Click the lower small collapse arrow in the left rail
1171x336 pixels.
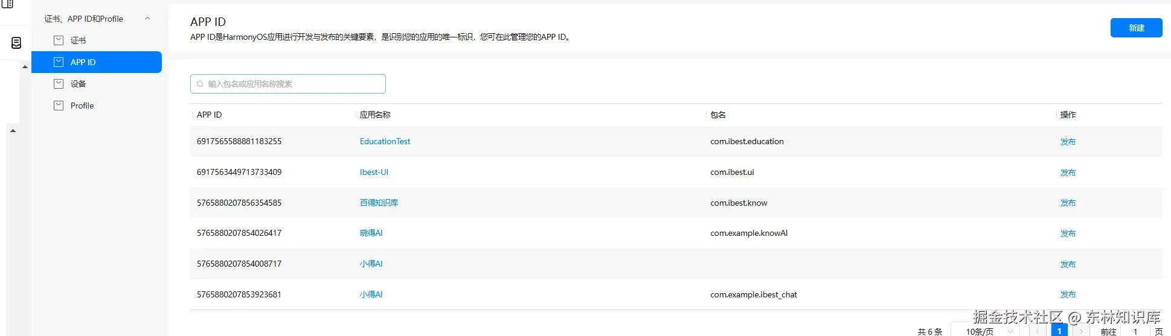click(x=13, y=131)
